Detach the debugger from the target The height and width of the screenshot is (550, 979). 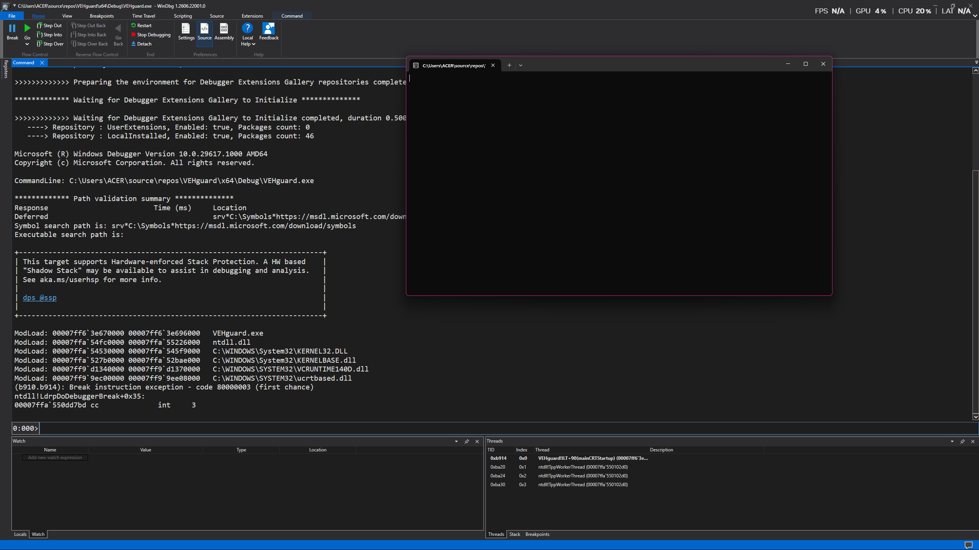141,44
